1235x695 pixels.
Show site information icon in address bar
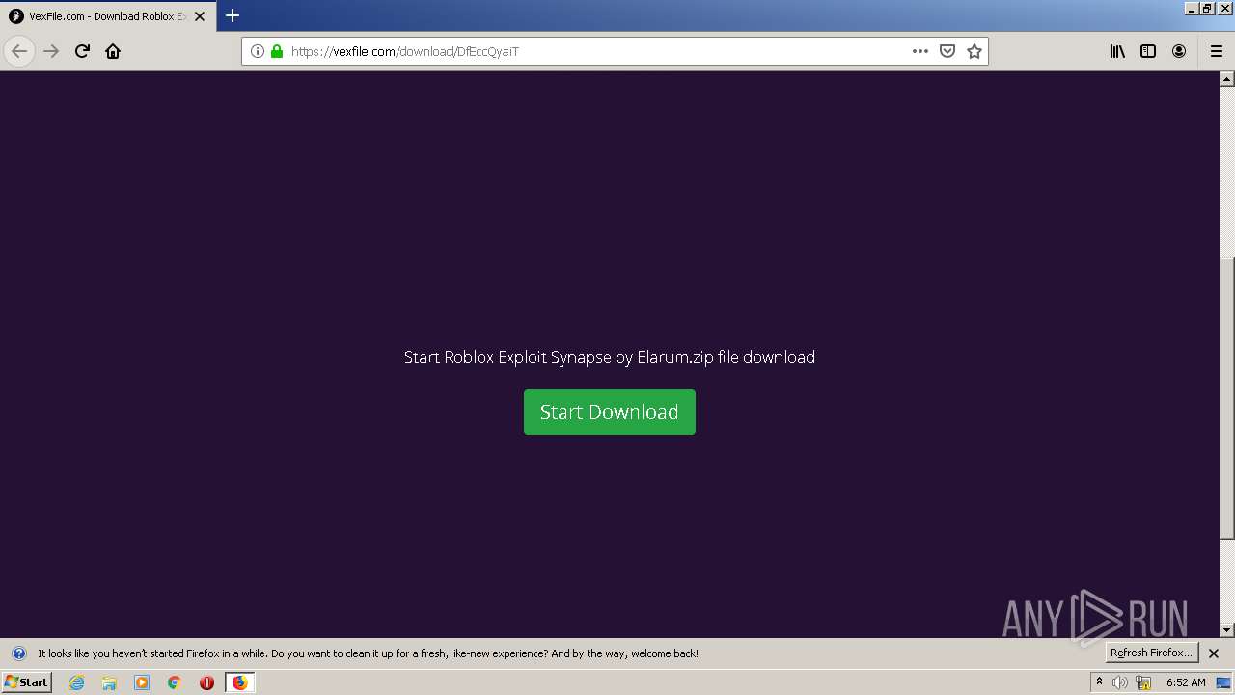coord(258,51)
